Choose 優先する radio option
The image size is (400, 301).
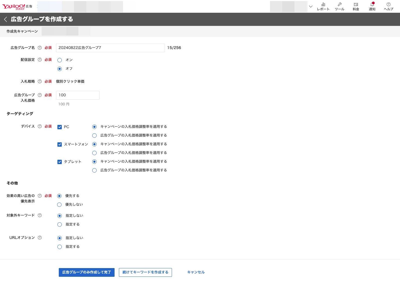coord(59,196)
